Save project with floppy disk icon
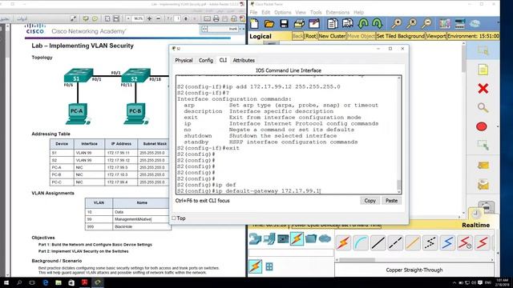The image size is (513, 288). (284, 24)
